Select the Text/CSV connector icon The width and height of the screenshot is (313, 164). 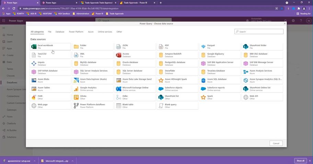(34, 55)
